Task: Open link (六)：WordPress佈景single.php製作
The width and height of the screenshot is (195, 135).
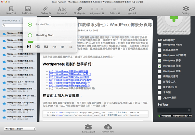Action: click(x=70, y=86)
